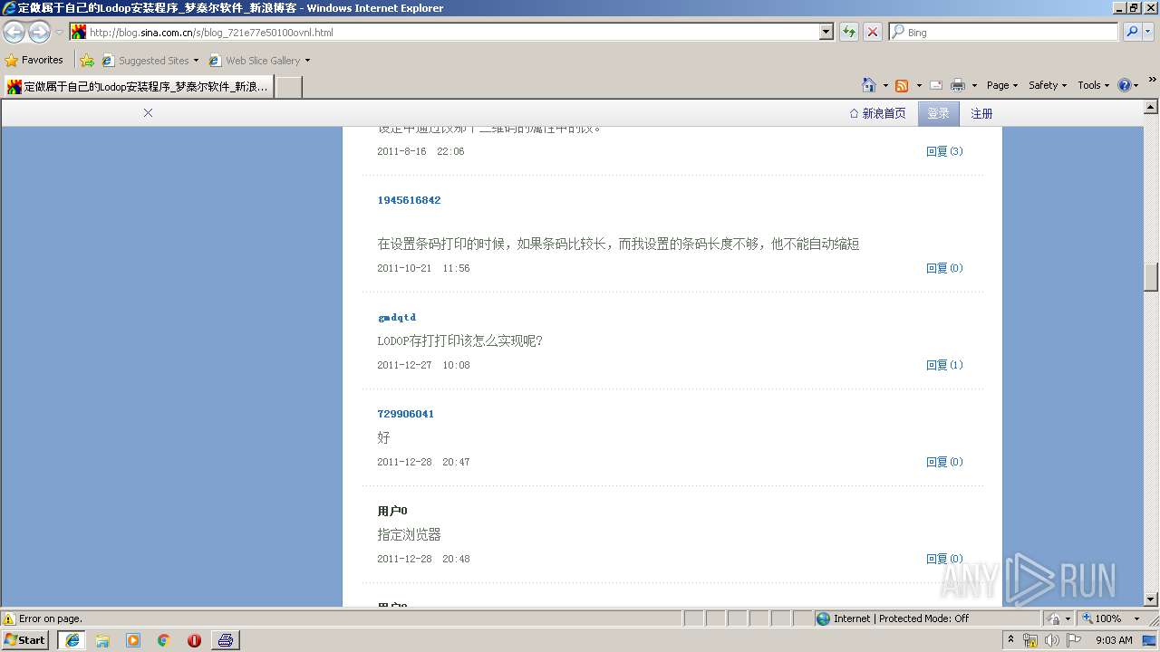Click 回复(3) on the 2011-8-16 comment
Screen dimensions: 1160x652
click(x=944, y=151)
